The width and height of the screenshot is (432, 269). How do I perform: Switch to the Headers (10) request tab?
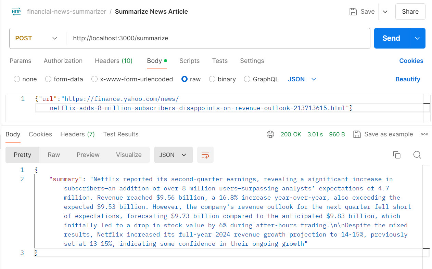[113, 61]
